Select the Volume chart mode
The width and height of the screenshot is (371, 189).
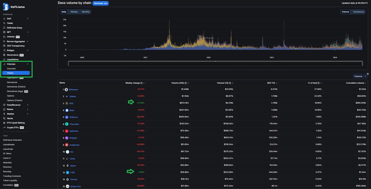pyautogui.click(x=345, y=12)
